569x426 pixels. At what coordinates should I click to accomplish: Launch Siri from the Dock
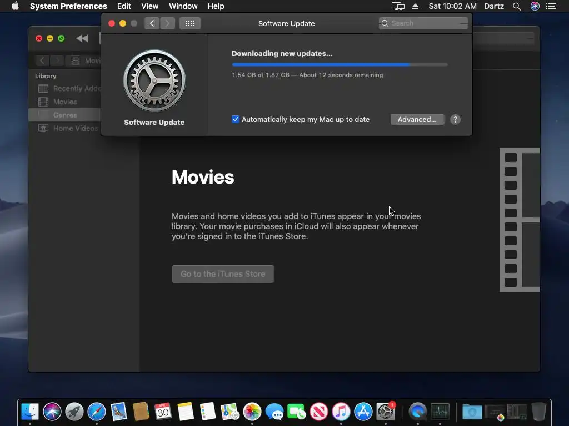pos(52,412)
